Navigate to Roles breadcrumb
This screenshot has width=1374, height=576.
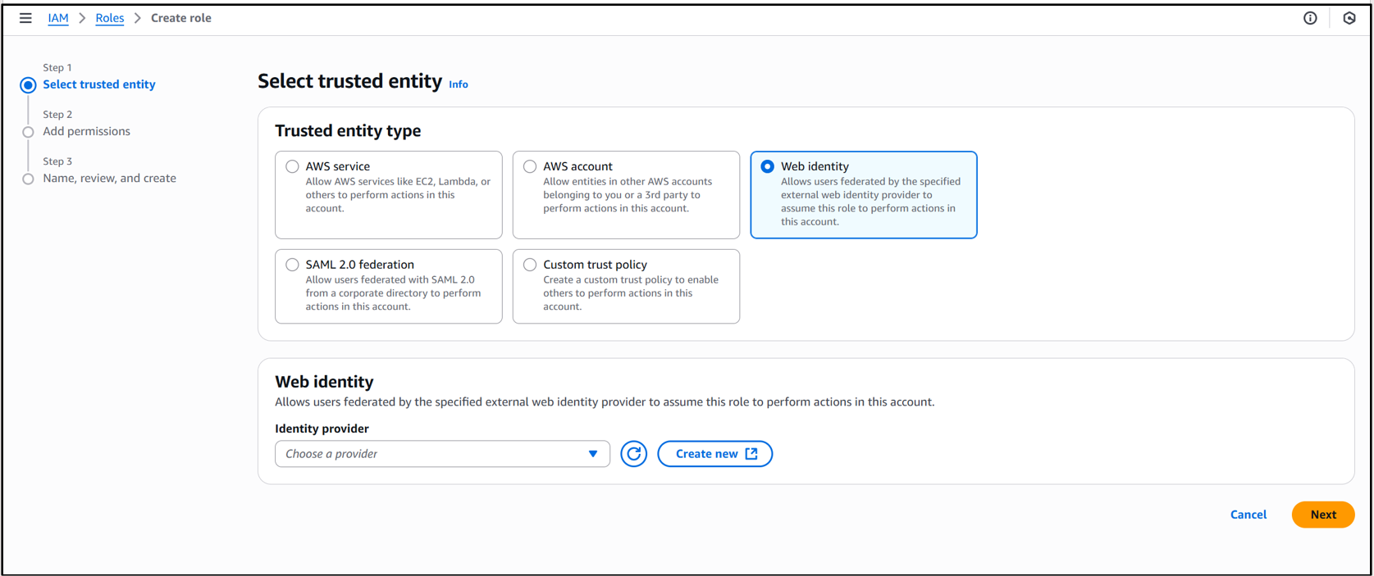click(x=110, y=18)
